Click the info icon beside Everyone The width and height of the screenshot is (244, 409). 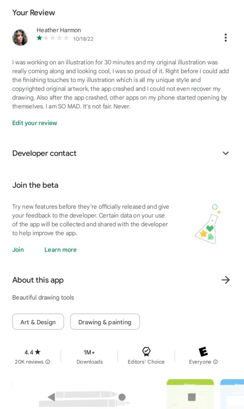point(216,362)
